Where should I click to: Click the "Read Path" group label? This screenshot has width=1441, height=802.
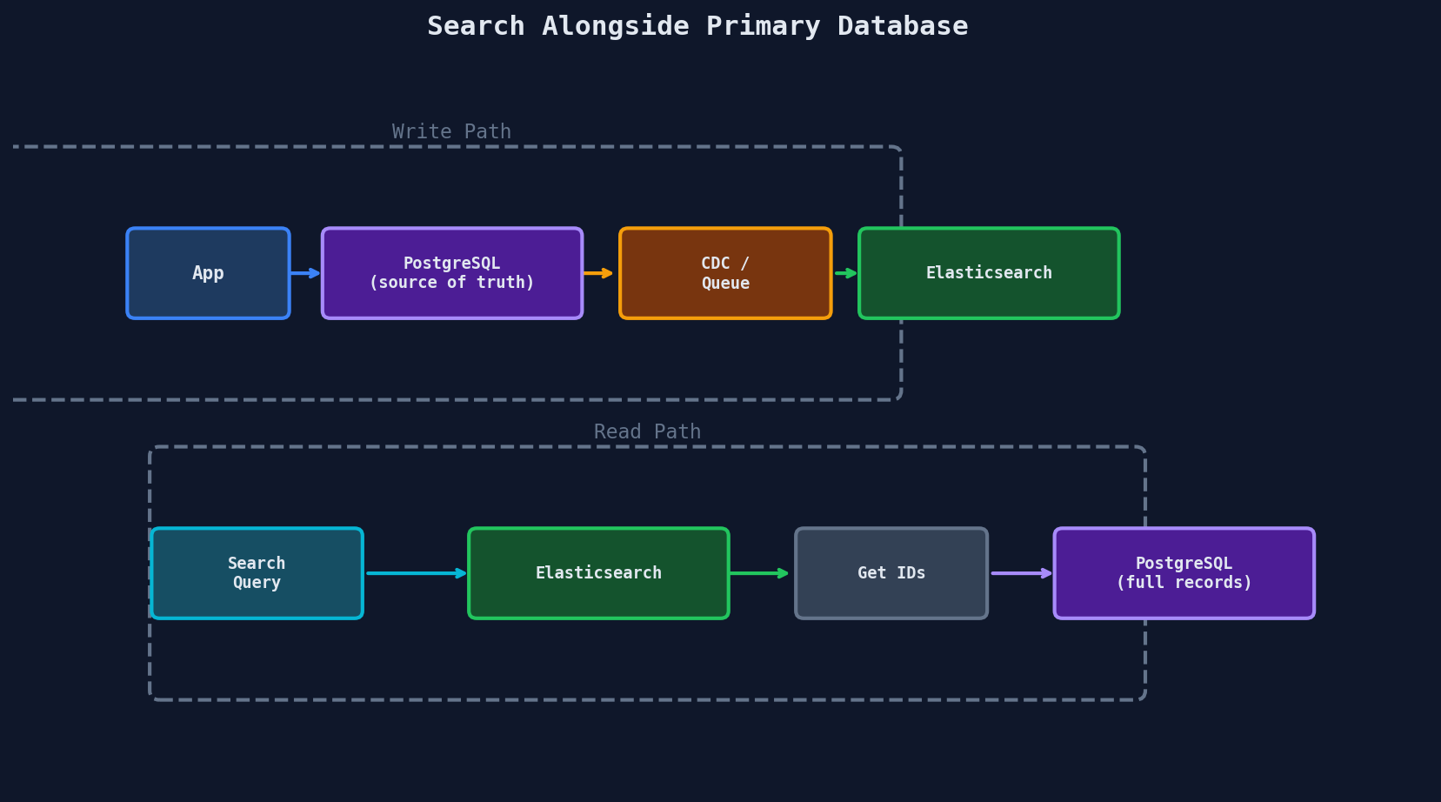(x=647, y=431)
